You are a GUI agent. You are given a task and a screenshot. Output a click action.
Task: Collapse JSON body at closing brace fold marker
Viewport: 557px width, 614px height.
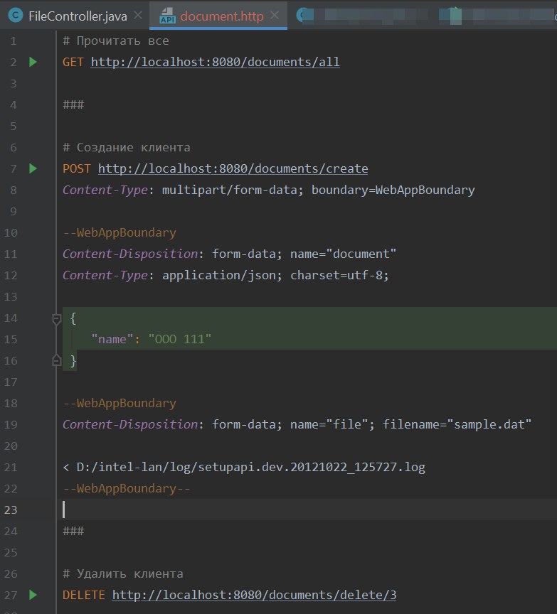click(x=57, y=361)
